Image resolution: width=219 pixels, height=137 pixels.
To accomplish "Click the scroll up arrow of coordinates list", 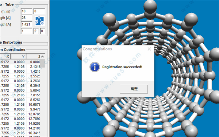I will [43, 56].
